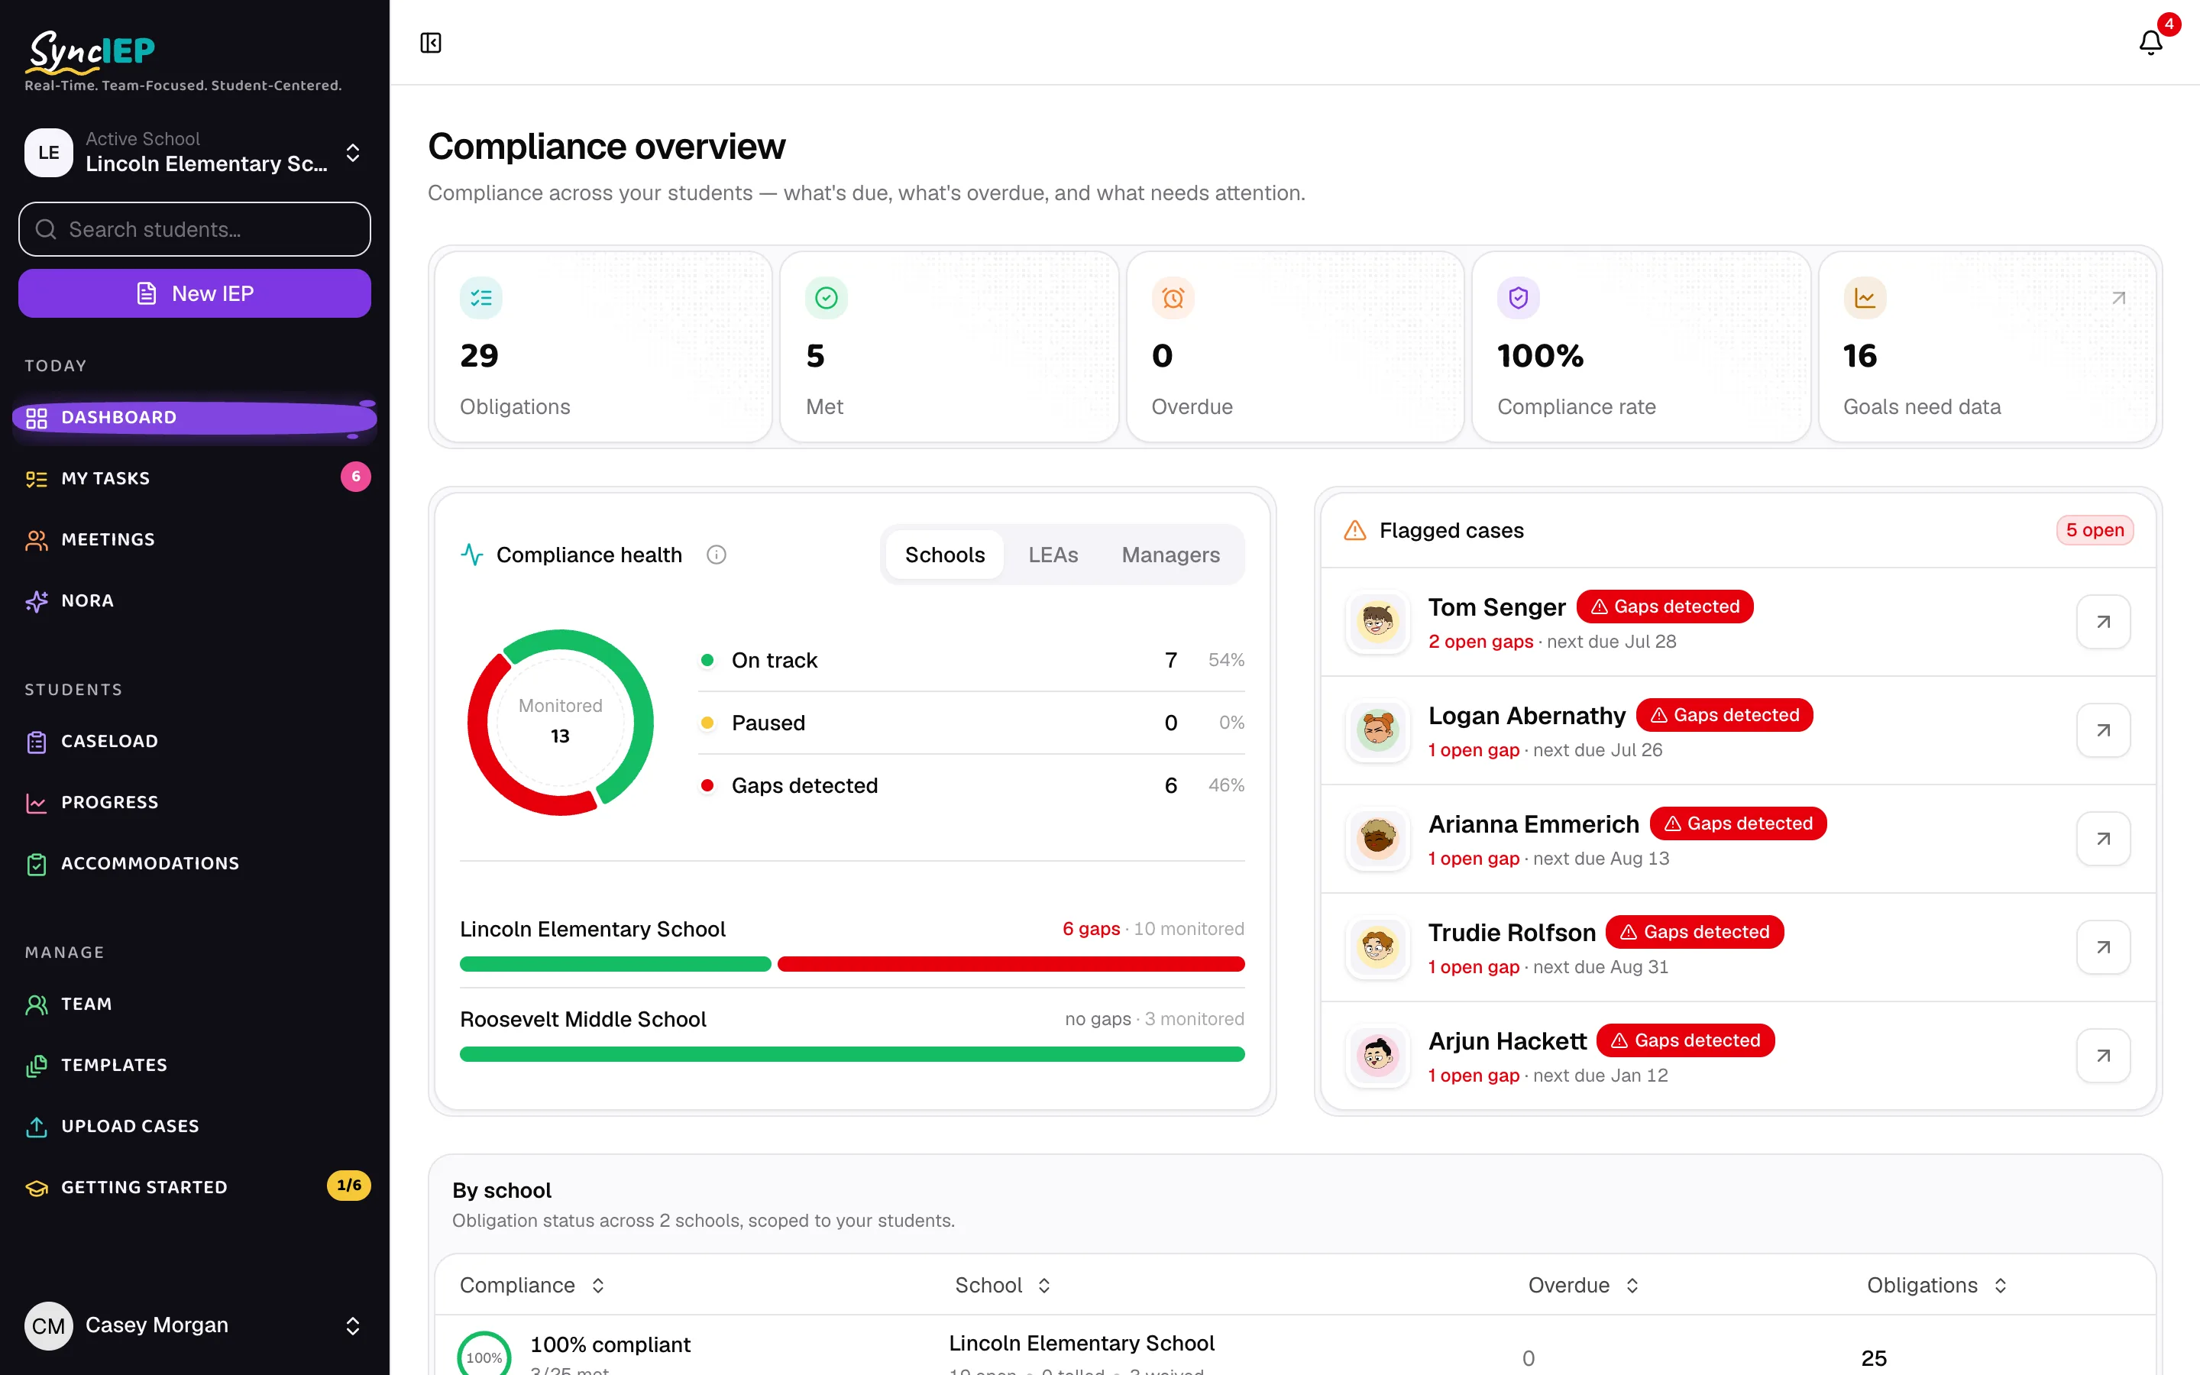Open My Tasks in the sidebar
This screenshot has width=2200, height=1375.
[x=195, y=478]
